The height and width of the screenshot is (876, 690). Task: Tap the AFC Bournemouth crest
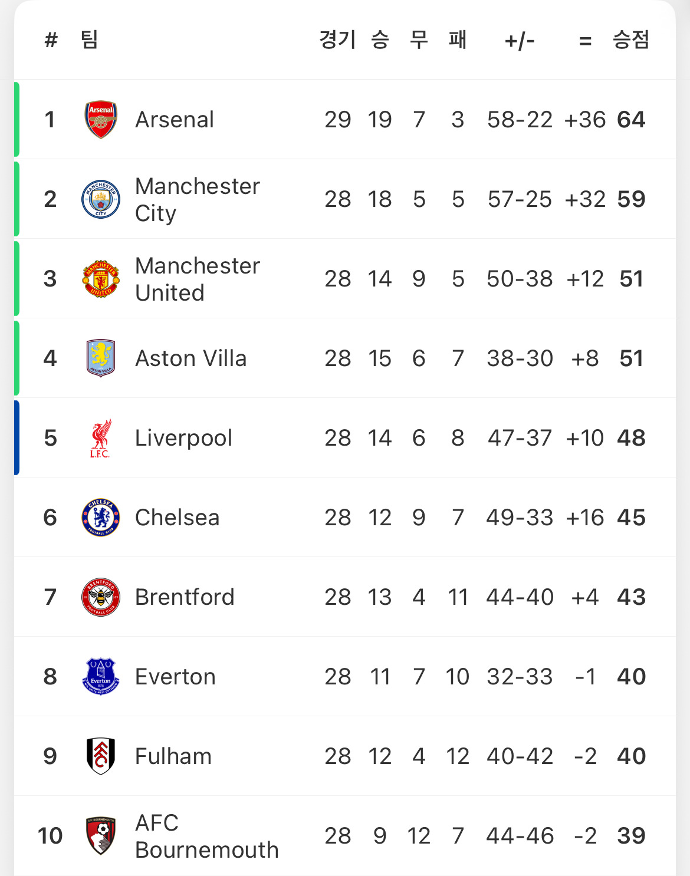101,836
